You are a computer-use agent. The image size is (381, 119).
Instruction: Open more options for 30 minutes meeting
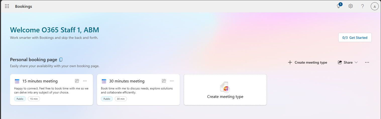(x=172, y=81)
